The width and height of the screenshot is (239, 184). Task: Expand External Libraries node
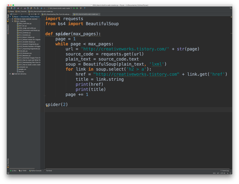(x=10, y=74)
